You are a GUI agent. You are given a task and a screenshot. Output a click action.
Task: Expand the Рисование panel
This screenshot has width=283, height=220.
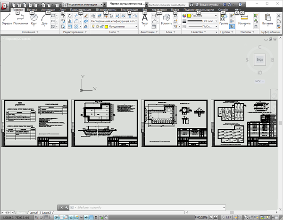[x=30, y=32]
